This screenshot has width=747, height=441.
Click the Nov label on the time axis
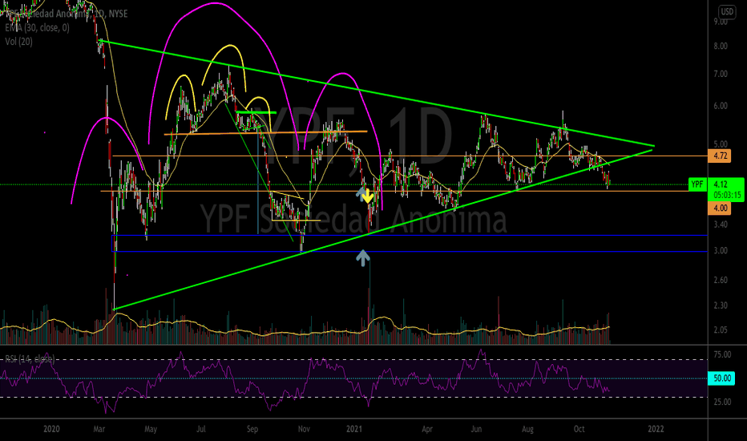[304, 429]
